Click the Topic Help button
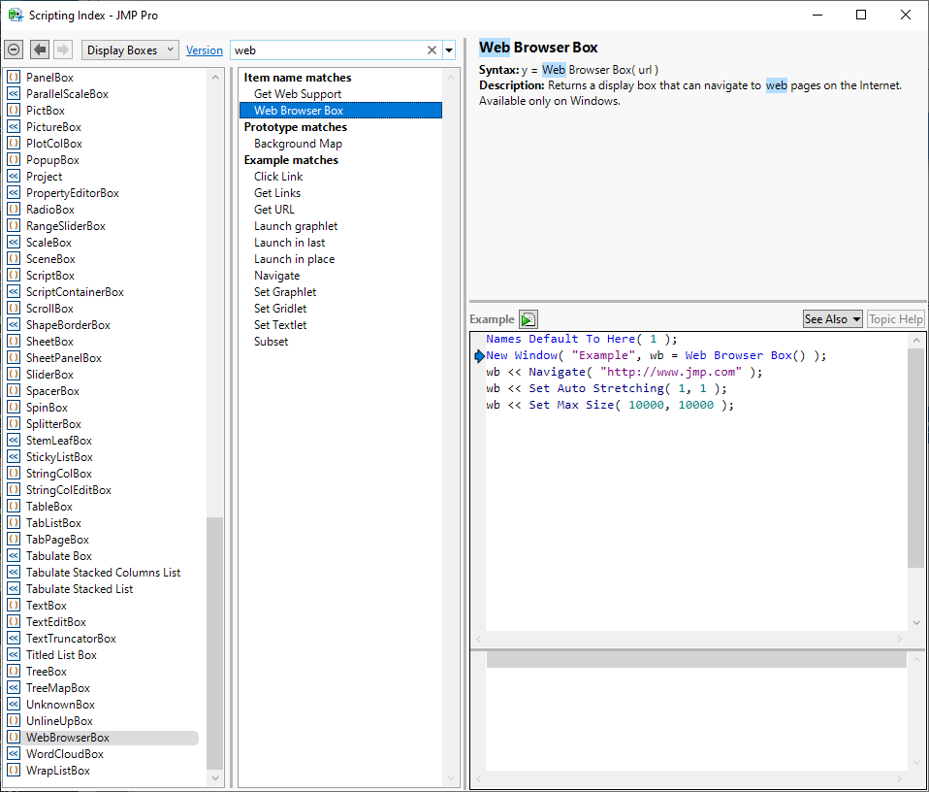This screenshot has height=792, width=929. (896, 319)
